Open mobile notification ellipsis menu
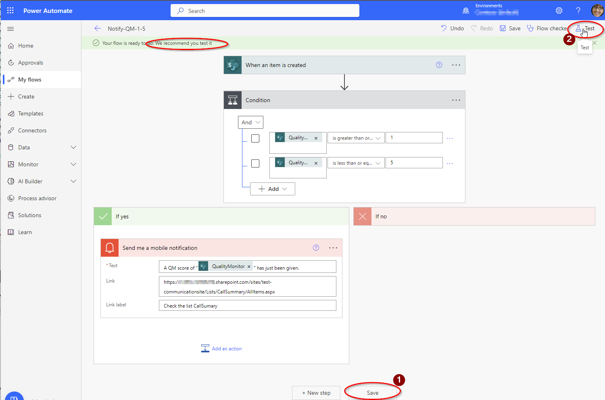 (333, 248)
